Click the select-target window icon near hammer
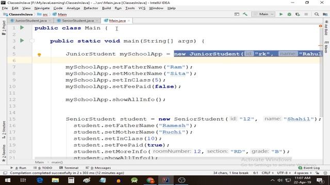The height and width of the screenshot is (185, 330). (237, 14)
